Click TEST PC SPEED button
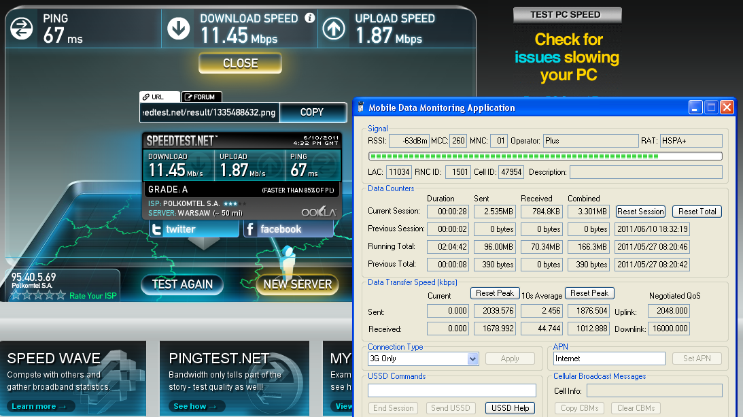The width and height of the screenshot is (743, 417). click(x=567, y=15)
